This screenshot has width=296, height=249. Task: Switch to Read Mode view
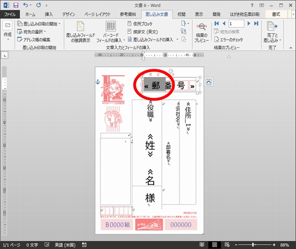click(202, 245)
